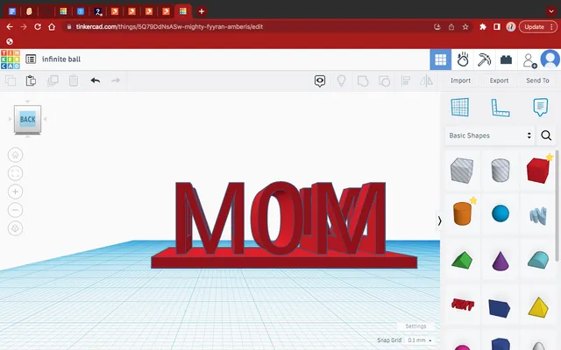561x350 pixels.
Task: Select the Ruler tool
Action: click(x=501, y=107)
